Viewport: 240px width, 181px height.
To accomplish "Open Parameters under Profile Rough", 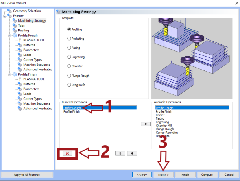I will (x=31, y=50).
